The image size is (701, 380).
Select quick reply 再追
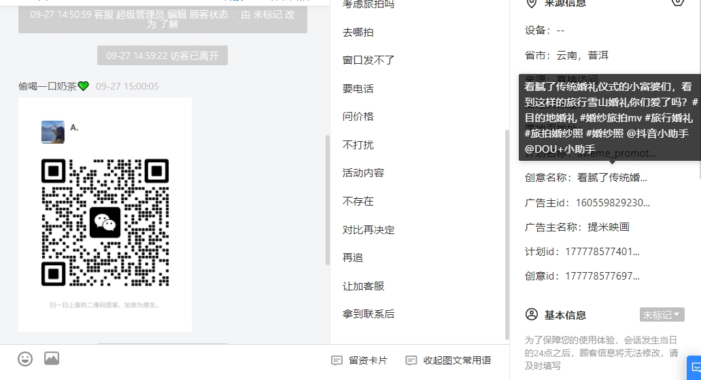(x=353, y=258)
